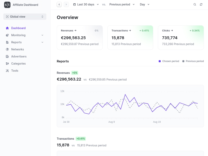Open search with the magnifier icon

(195, 4)
